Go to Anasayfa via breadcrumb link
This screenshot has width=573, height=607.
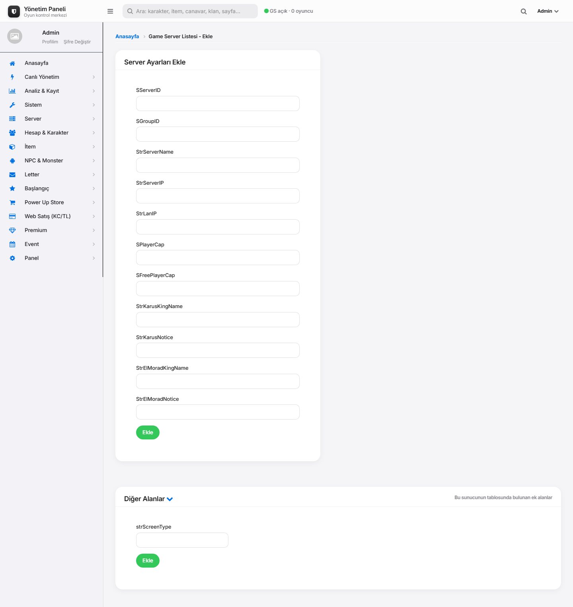(127, 37)
